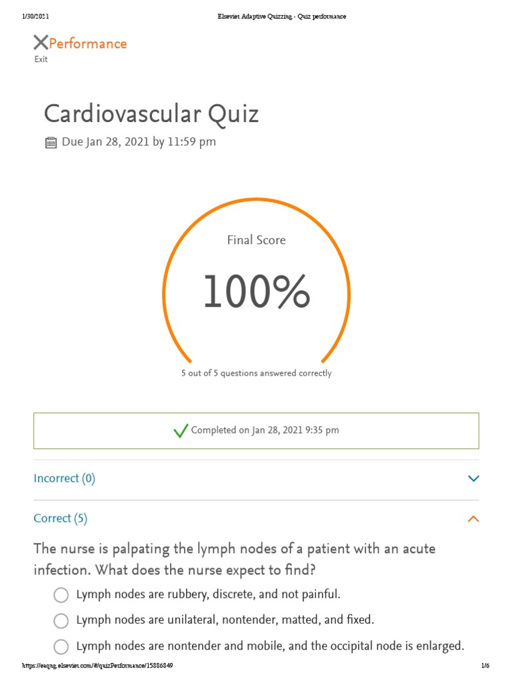Collapse the Correct (5) section chevron
Screen dimensions: 512x683
click(473, 519)
